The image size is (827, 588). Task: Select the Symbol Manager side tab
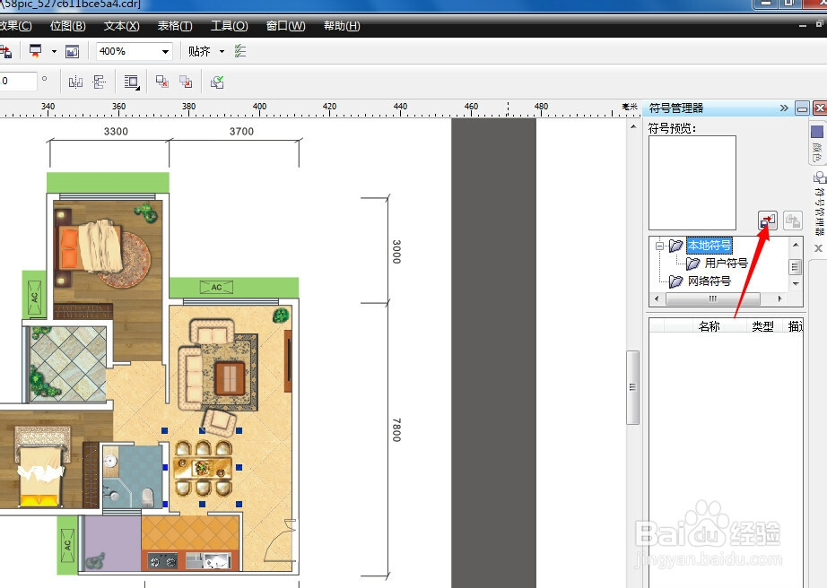(819, 203)
